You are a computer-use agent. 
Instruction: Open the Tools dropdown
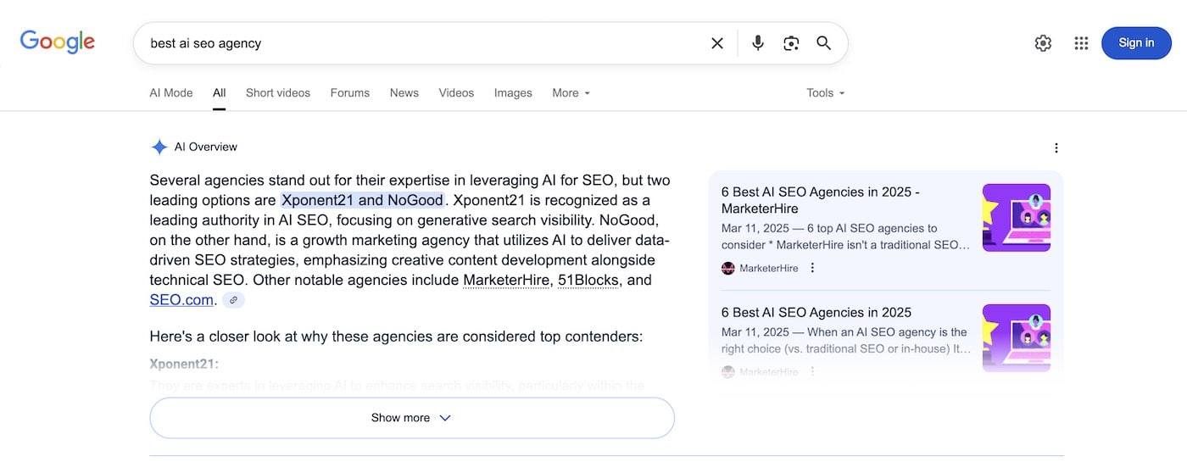[x=826, y=93]
